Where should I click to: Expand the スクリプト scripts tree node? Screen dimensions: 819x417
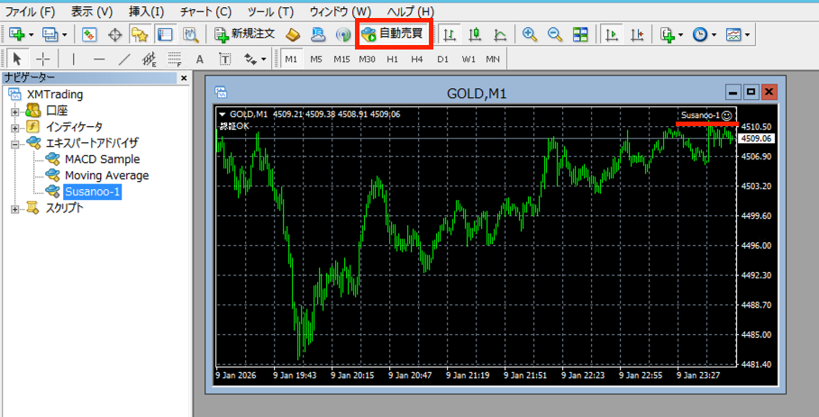click(15, 208)
